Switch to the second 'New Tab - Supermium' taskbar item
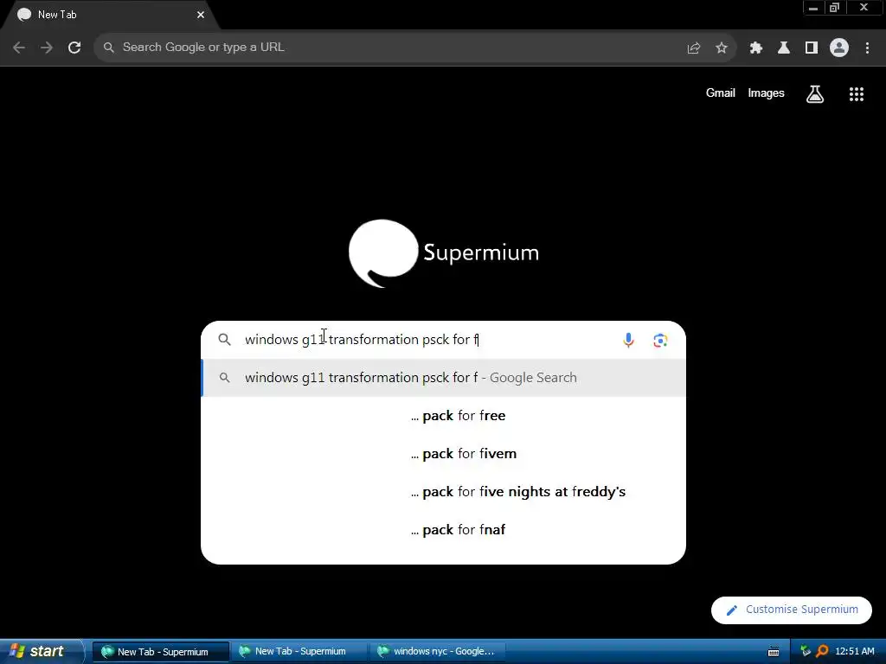Screen dimensions: 886x664 (299, 652)
